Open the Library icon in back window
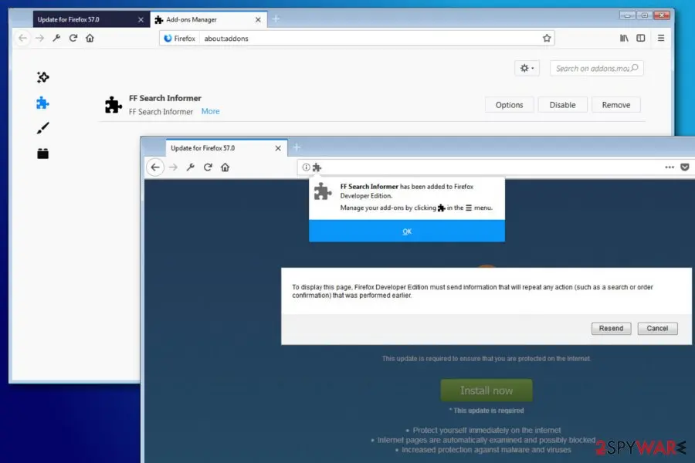This screenshot has width=695, height=463. [x=624, y=38]
